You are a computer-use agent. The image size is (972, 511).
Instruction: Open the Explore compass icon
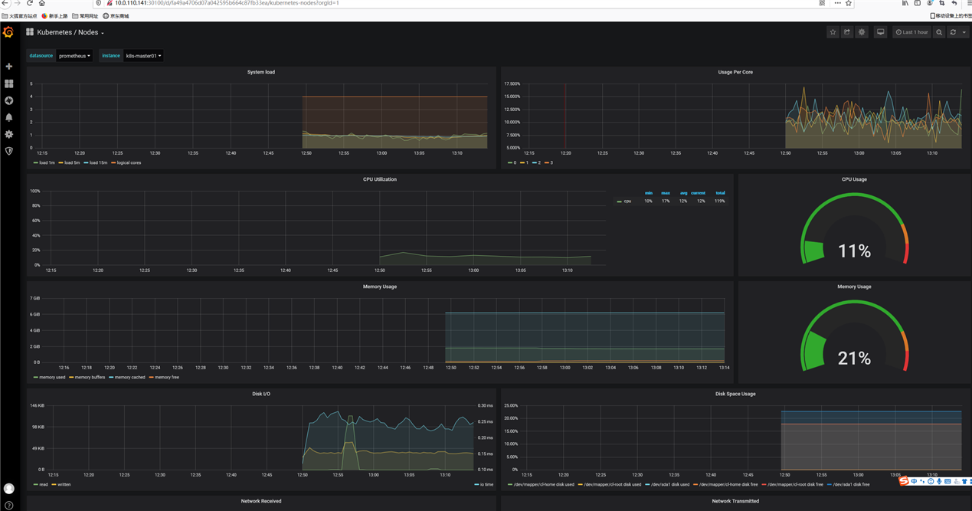pyautogui.click(x=9, y=100)
